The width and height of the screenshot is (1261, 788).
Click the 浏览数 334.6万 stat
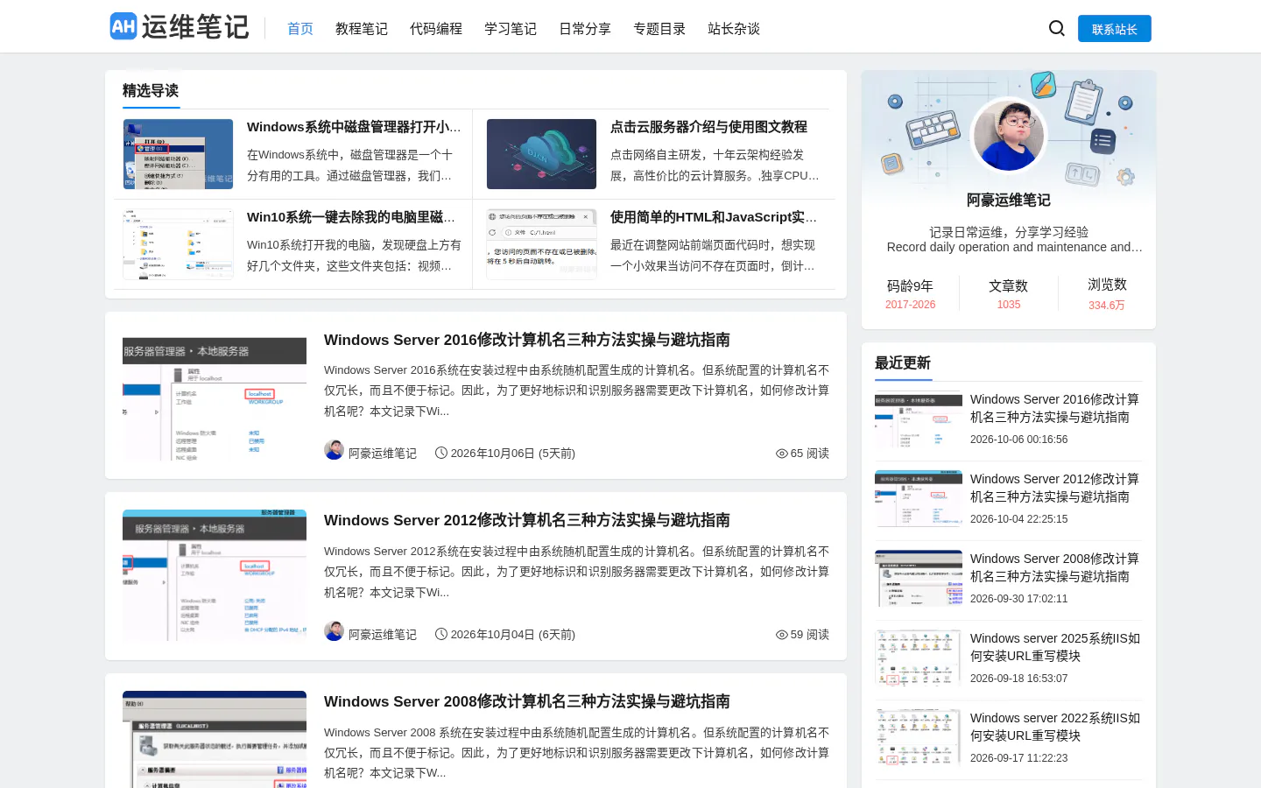pos(1107,294)
